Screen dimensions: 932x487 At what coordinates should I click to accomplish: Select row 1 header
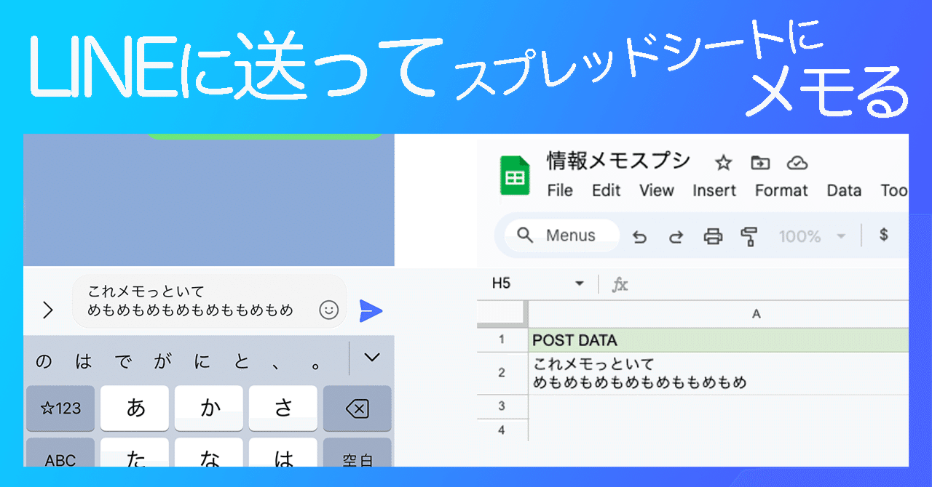pos(502,339)
